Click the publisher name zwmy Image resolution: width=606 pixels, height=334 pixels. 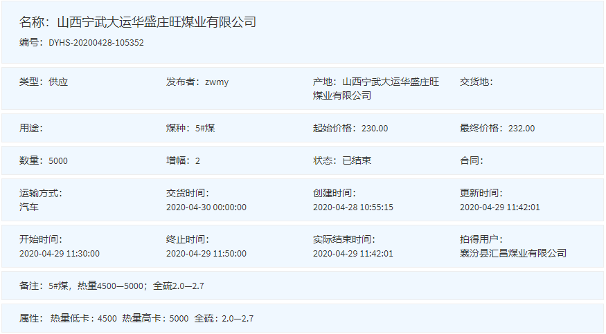coord(217,82)
